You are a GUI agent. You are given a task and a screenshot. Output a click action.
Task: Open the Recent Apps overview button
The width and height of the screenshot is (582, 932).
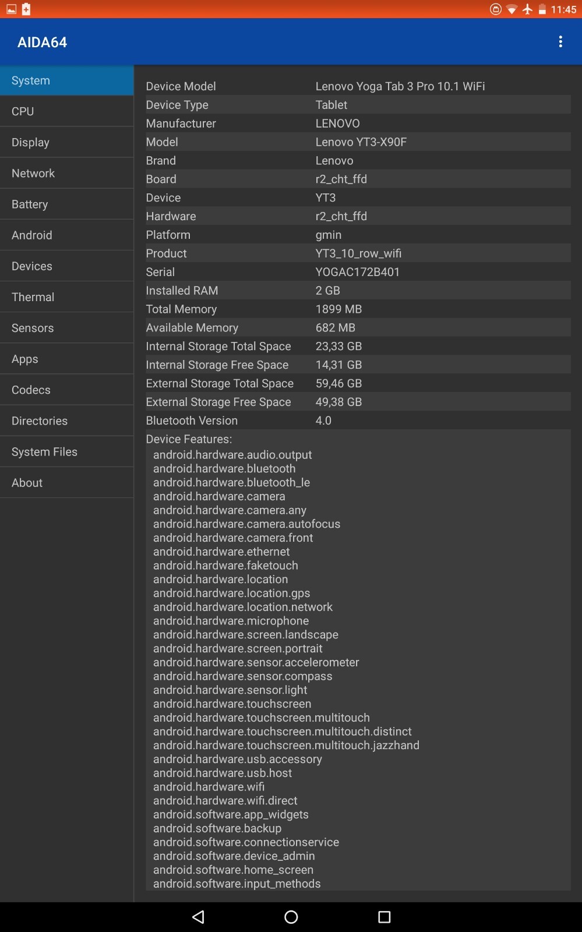click(384, 917)
